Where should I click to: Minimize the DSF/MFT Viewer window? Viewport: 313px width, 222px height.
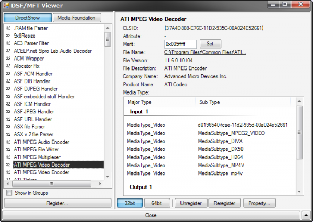coord(273,4)
